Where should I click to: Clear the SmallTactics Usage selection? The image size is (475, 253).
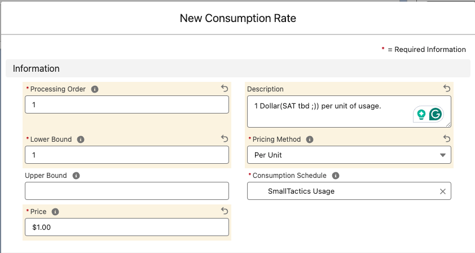click(x=443, y=191)
